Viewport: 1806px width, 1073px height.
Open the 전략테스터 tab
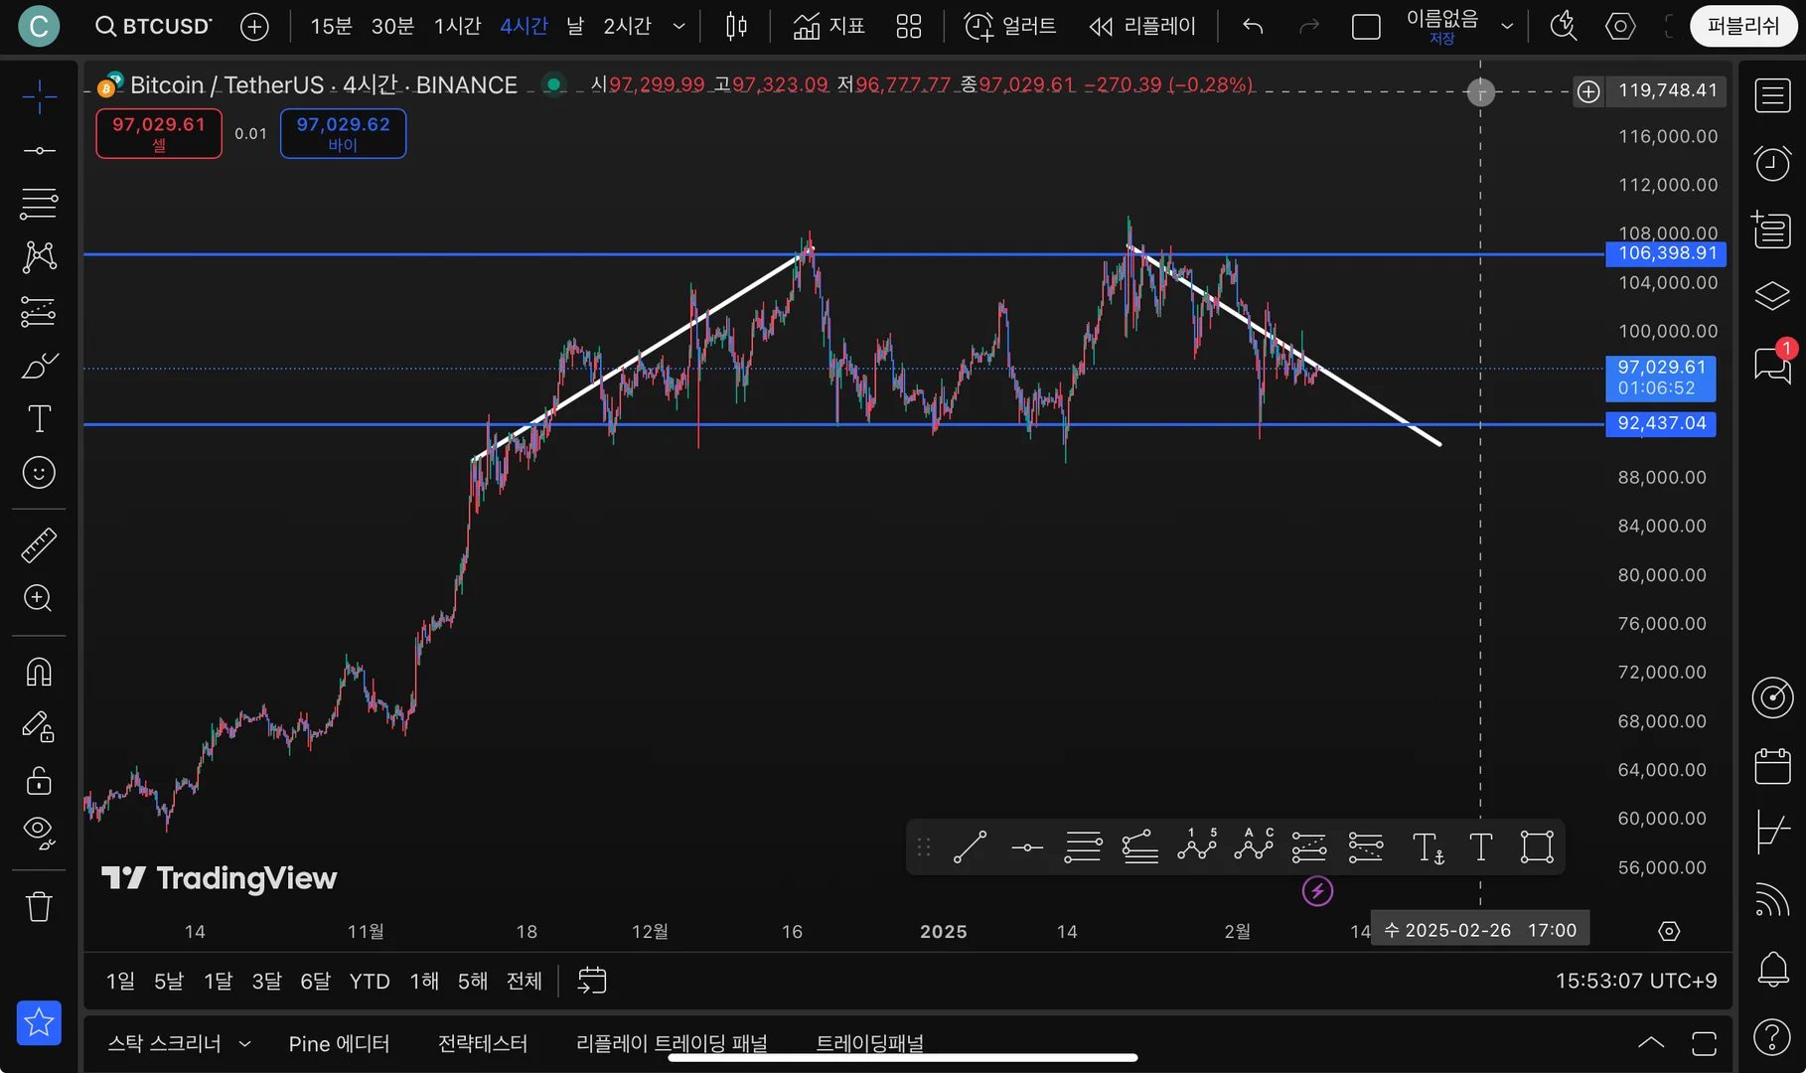tap(483, 1044)
